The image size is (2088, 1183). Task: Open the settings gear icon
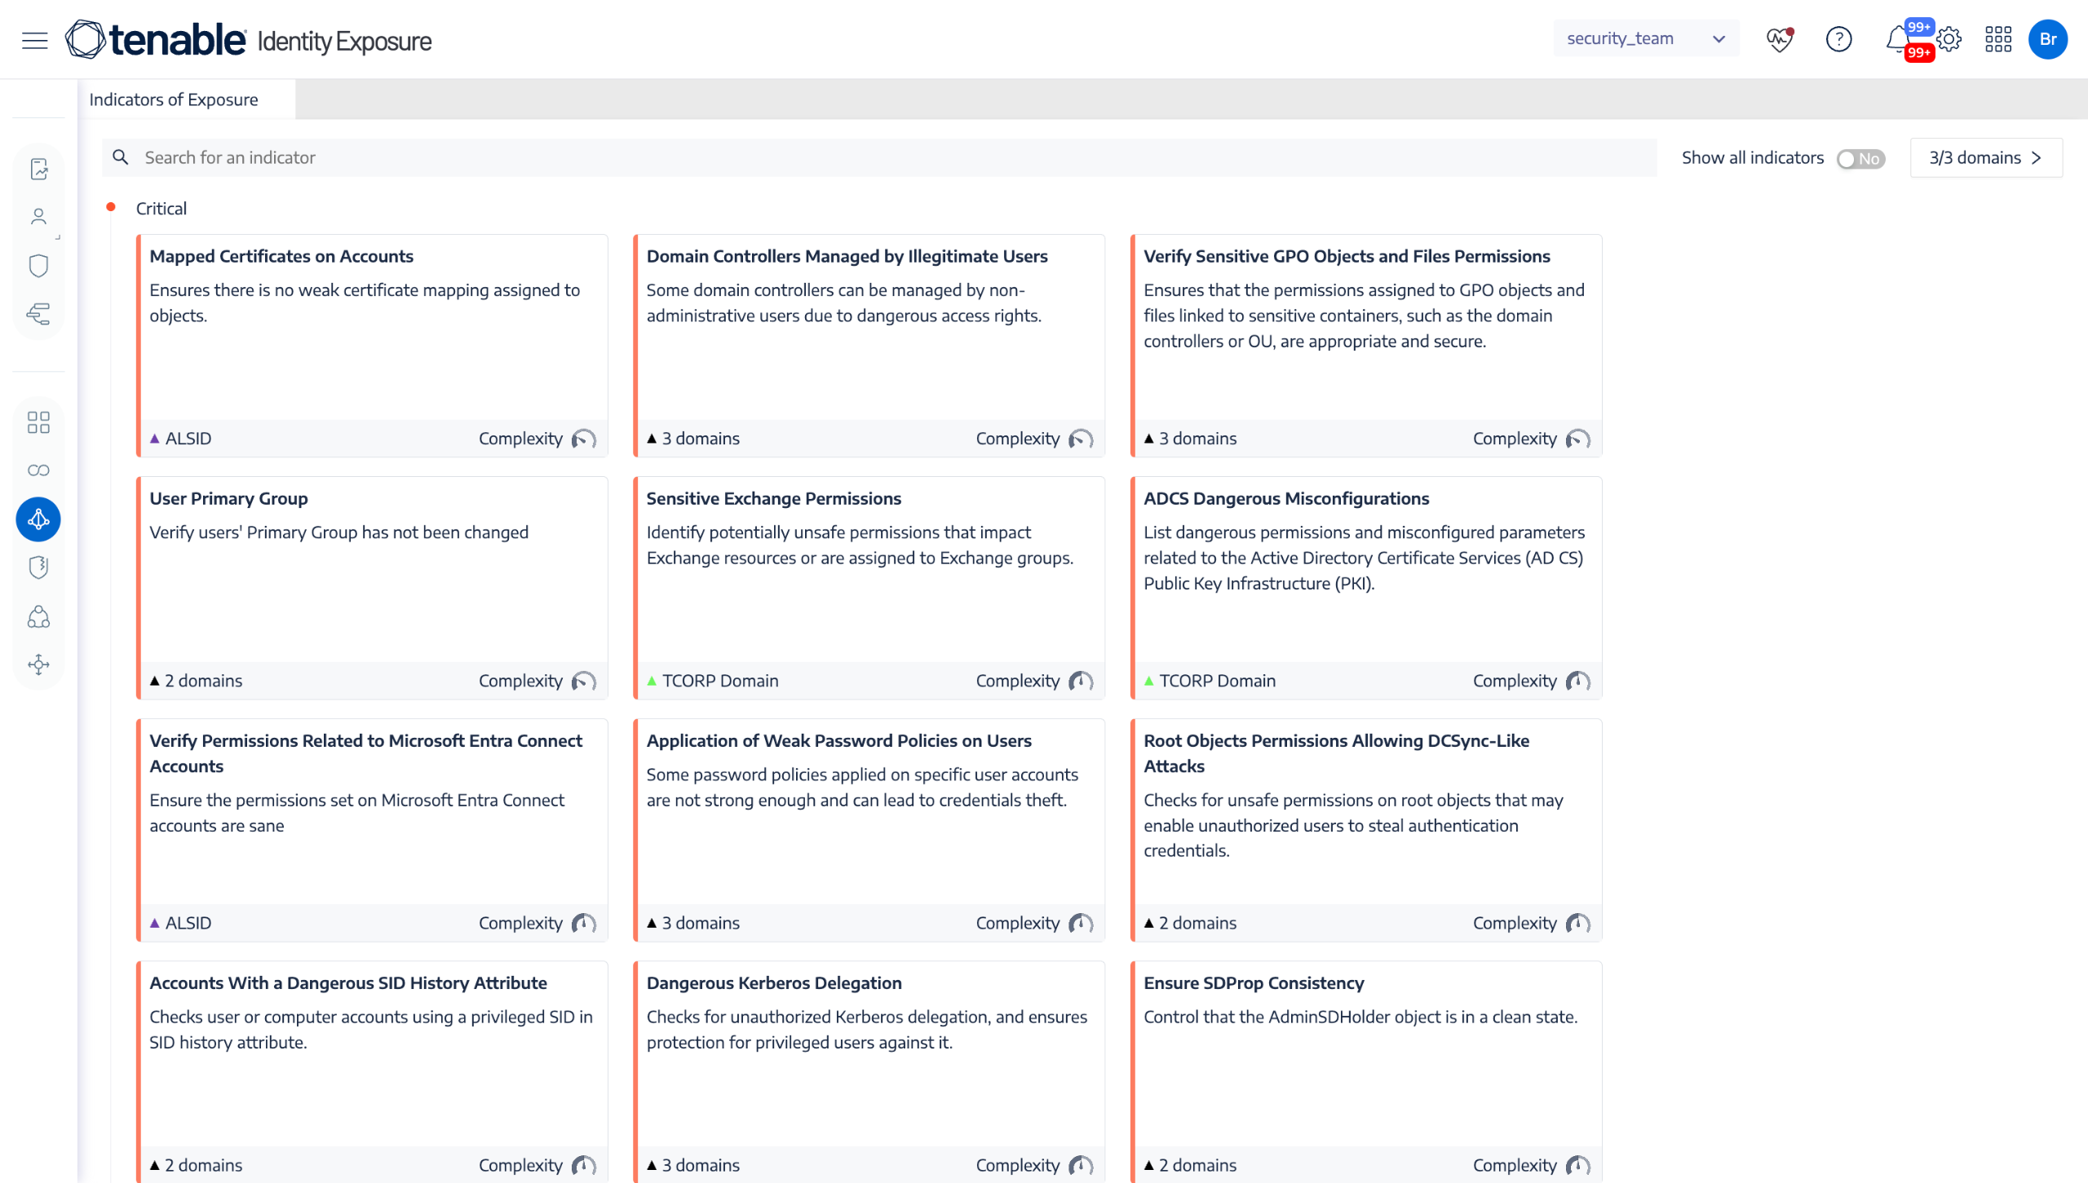tap(1949, 39)
